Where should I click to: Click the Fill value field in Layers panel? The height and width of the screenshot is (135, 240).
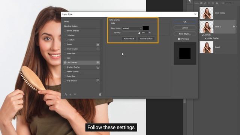click(x=228, y=3)
